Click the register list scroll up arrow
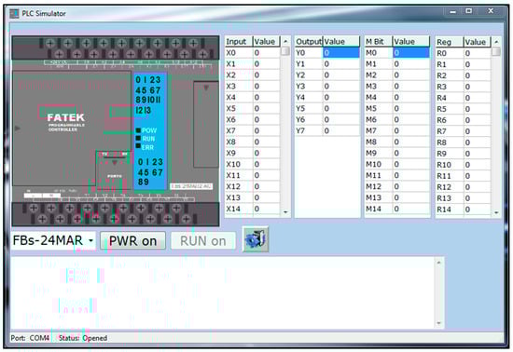This screenshot has height=352, width=513. click(496, 42)
